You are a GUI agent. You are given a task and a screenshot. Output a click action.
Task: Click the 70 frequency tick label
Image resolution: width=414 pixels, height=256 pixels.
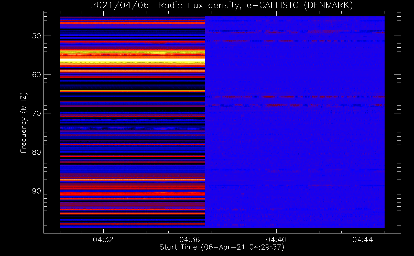click(37, 113)
